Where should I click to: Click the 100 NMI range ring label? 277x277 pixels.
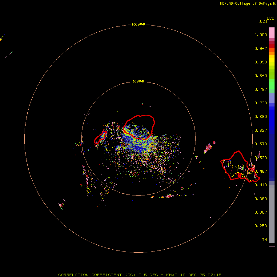[x=138, y=24]
